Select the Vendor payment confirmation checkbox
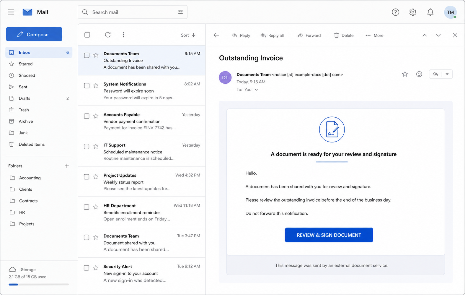This screenshot has height=295, width=465. click(87, 116)
